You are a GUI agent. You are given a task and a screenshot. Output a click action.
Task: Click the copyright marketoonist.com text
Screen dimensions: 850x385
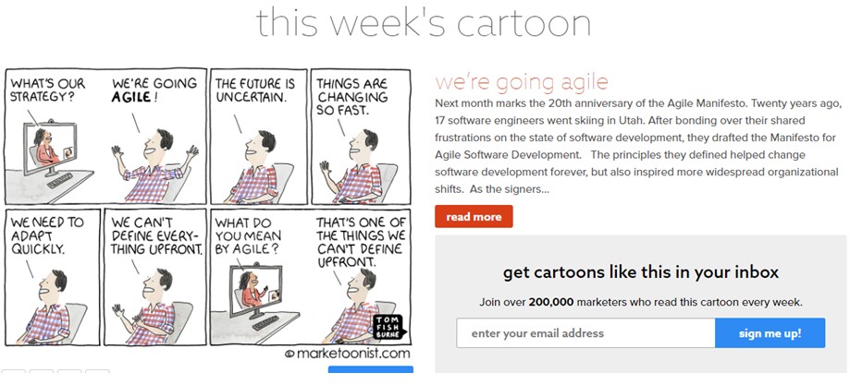[348, 354]
